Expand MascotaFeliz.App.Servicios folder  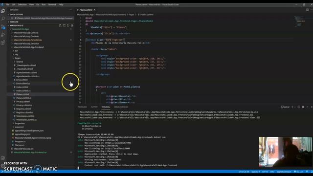pos(26,44)
